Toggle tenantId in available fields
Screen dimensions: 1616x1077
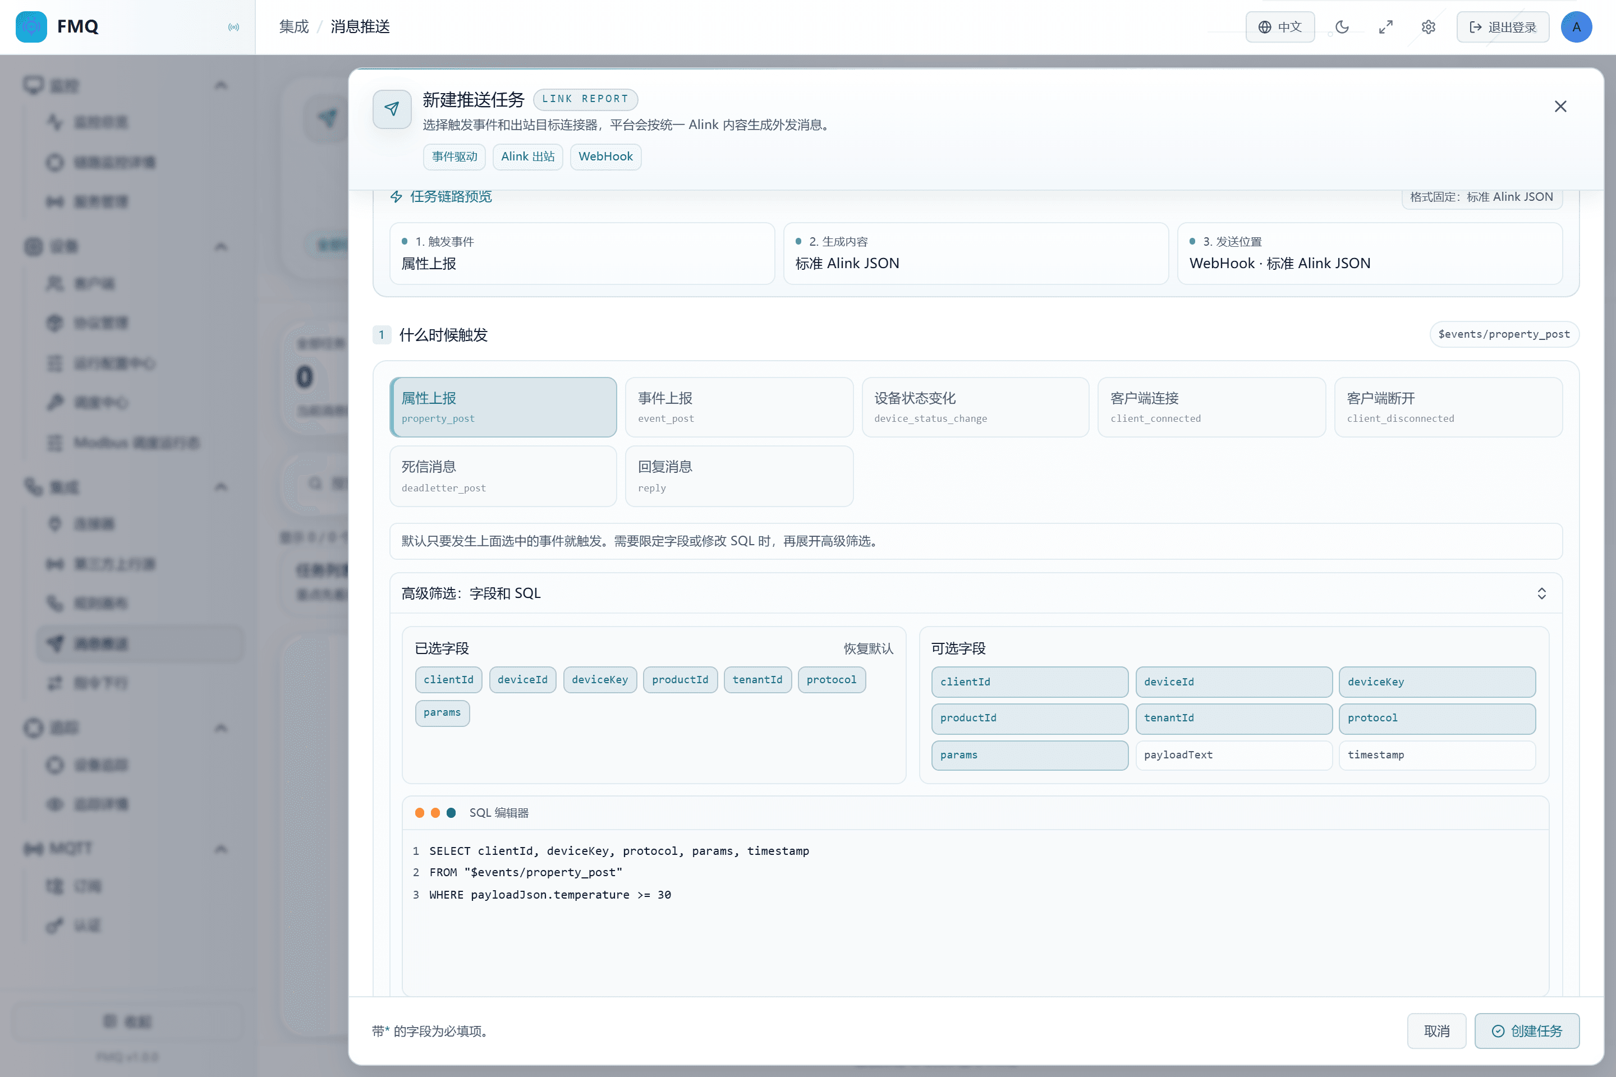[x=1233, y=719]
